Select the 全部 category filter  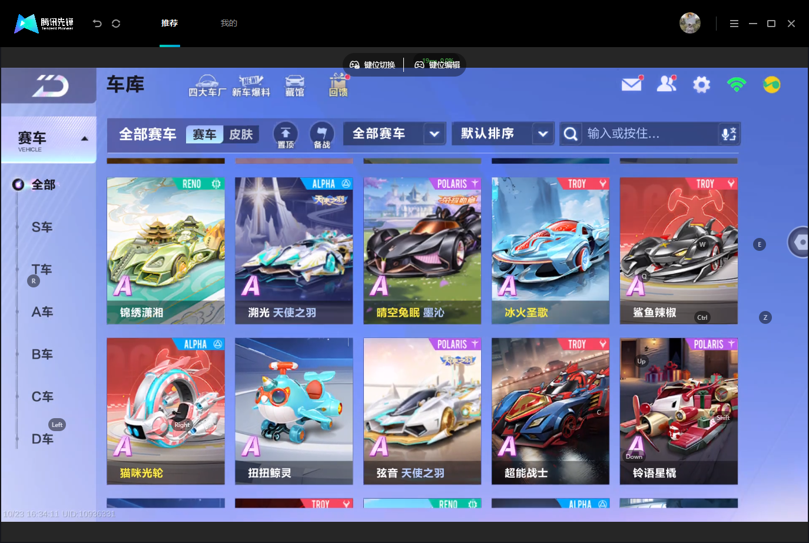[x=43, y=185]
